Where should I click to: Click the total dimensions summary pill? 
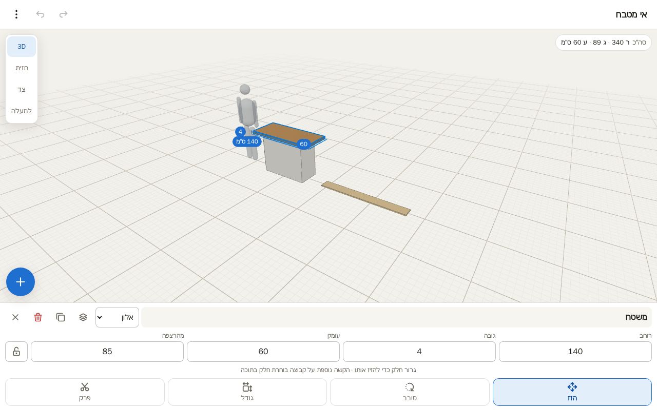(604, 43)
